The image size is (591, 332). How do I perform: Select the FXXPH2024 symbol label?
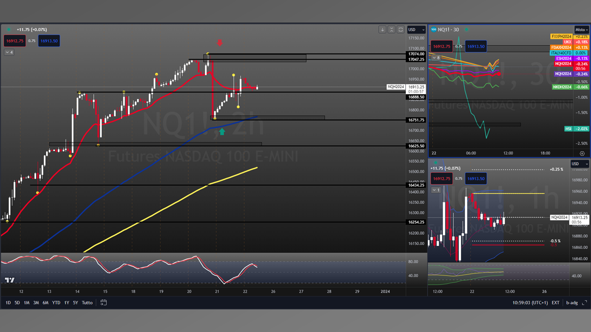coord(561,36)
